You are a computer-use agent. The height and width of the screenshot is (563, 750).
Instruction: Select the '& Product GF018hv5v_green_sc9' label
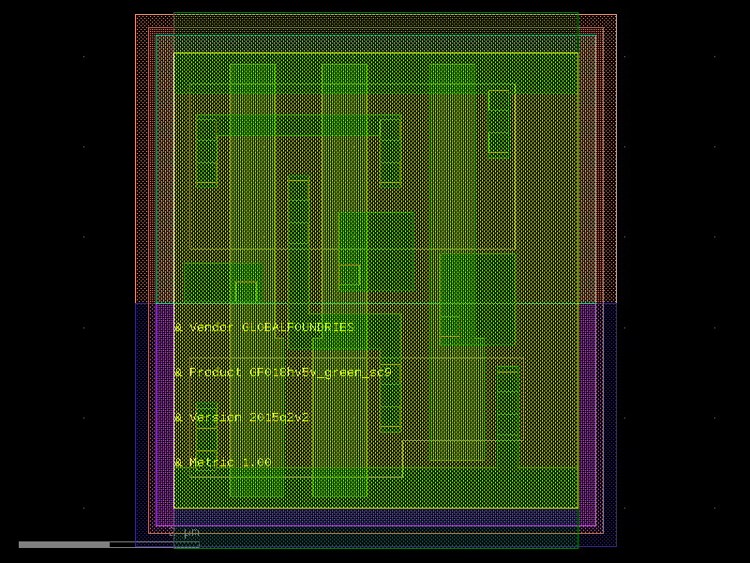(x=283, y=373)
